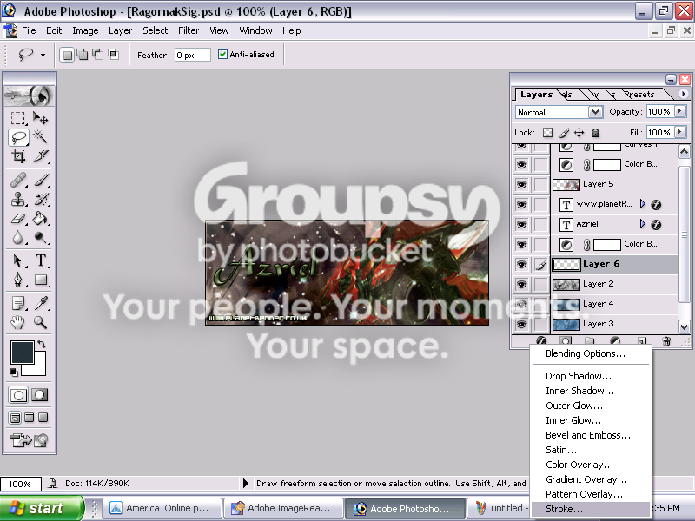
Task: Toggle visibility of Layer 3
Action: pyautogui.click(x=522, y=324)
